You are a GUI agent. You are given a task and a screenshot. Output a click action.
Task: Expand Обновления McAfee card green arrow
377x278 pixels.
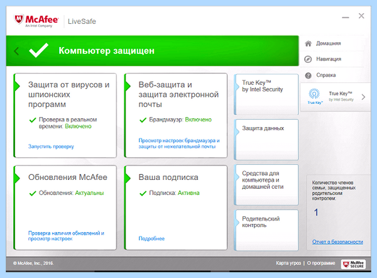(x=17, y=179)
